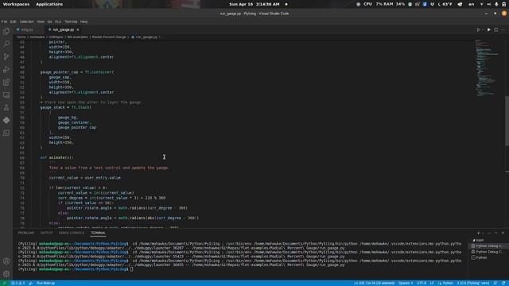The height and width of the screenshot is (286, 509).
Task: Open the Applications menu in top bar
Action: pos(49,4)
